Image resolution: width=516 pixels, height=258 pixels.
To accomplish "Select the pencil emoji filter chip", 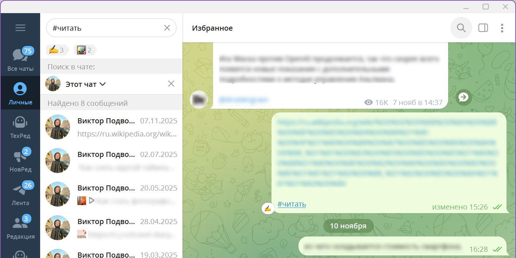I will pos(57,50).
